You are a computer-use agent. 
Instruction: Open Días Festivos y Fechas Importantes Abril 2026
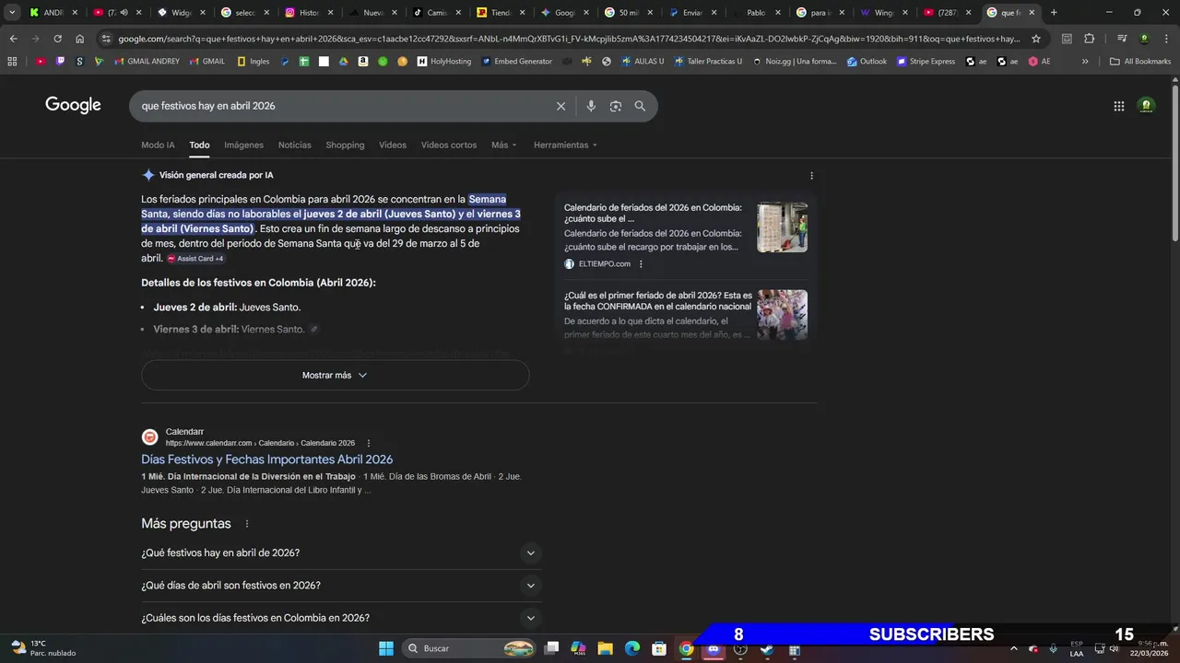coord(267,459)
